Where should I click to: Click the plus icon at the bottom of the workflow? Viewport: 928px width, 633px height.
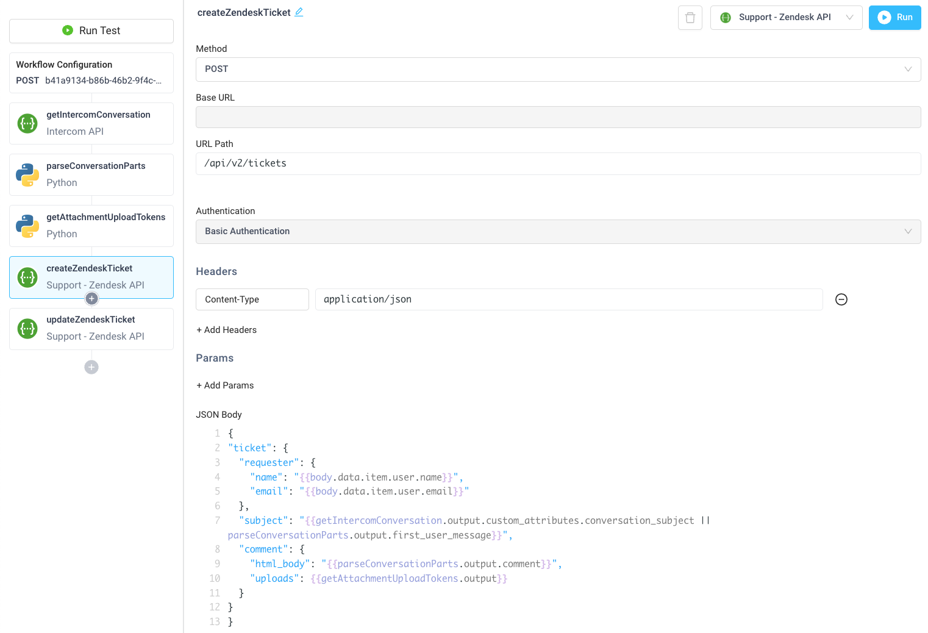91,367
